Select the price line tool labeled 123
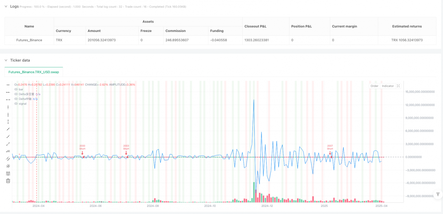This screenshot has width=443, height=214. [x=8, y=151]
